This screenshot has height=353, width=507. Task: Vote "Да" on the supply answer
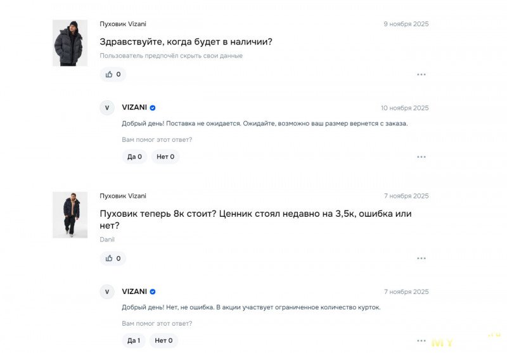click(134, 157)
